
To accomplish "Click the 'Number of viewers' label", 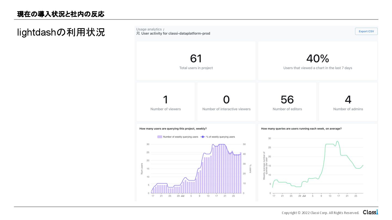I will pos(166,109).
